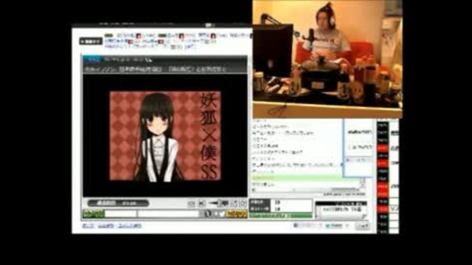Click the comment list horizontal scrollbar
Viewport: 472px width, 265px height.
click(305, 190)
